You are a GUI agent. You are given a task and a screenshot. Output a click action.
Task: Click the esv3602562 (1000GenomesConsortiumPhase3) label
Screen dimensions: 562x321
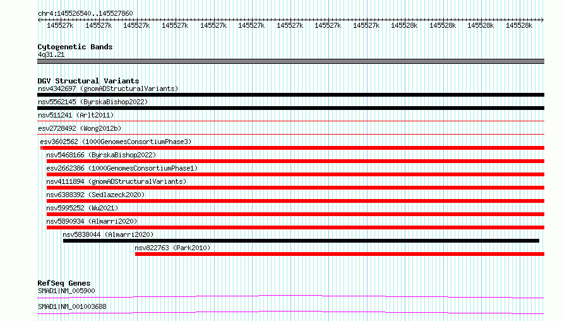(116, 142)
